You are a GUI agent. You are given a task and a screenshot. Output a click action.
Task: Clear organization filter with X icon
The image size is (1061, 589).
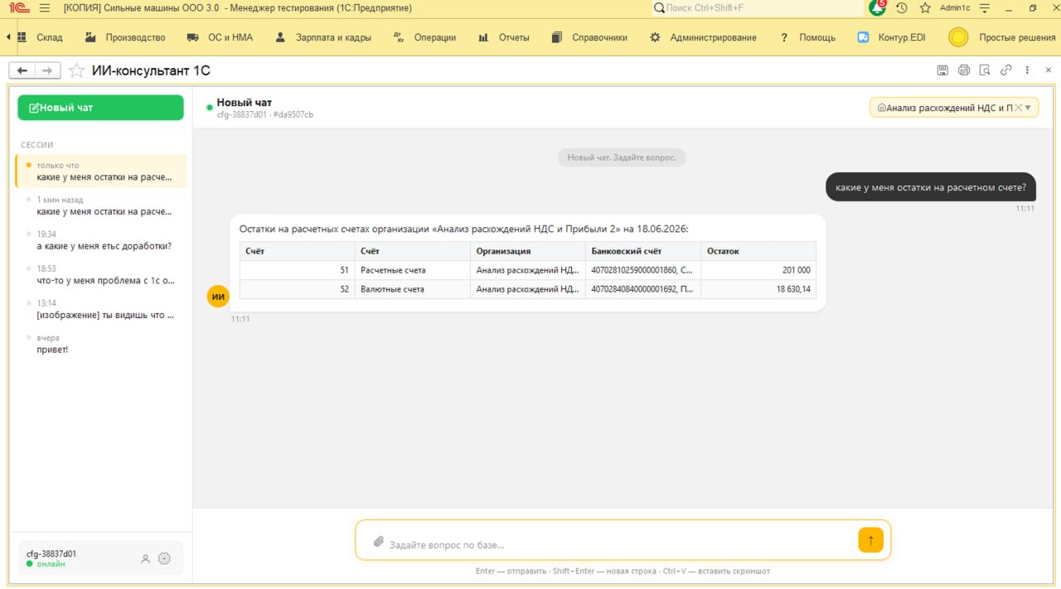[1019, 108]
